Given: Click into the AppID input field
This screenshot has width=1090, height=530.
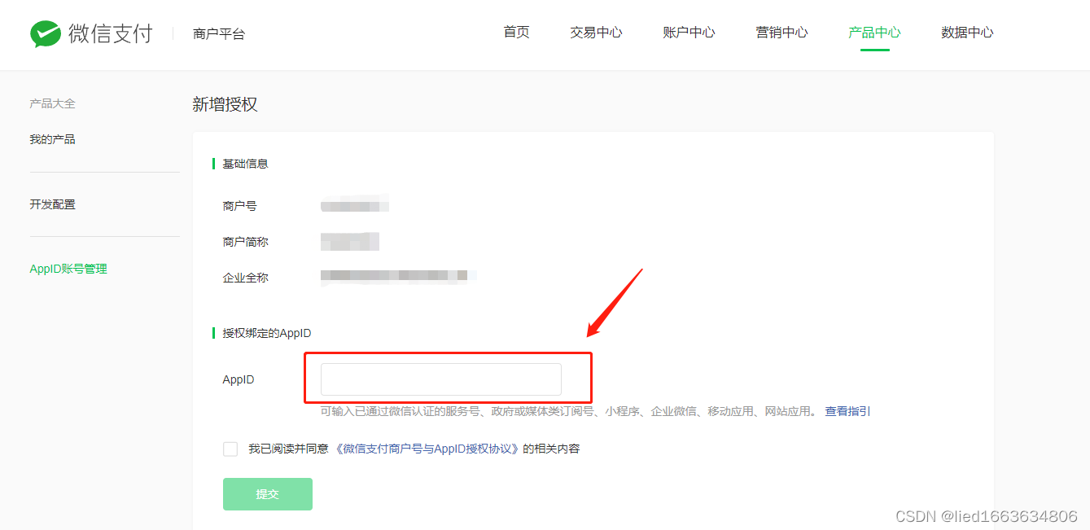Looking at the screenshot, I should [x=441, y=379].
